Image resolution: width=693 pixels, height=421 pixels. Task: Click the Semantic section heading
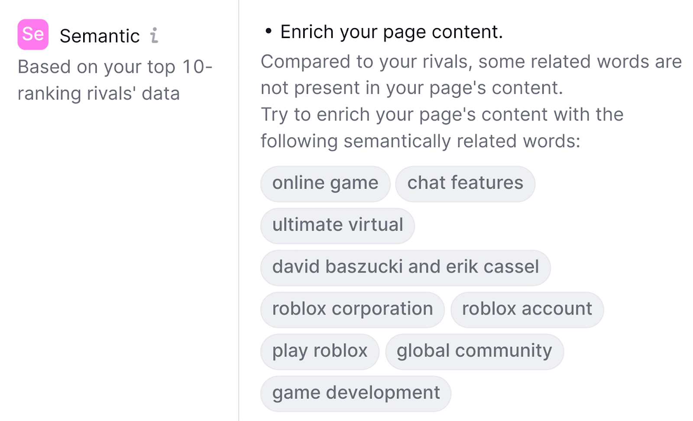(x=100, y=36)
